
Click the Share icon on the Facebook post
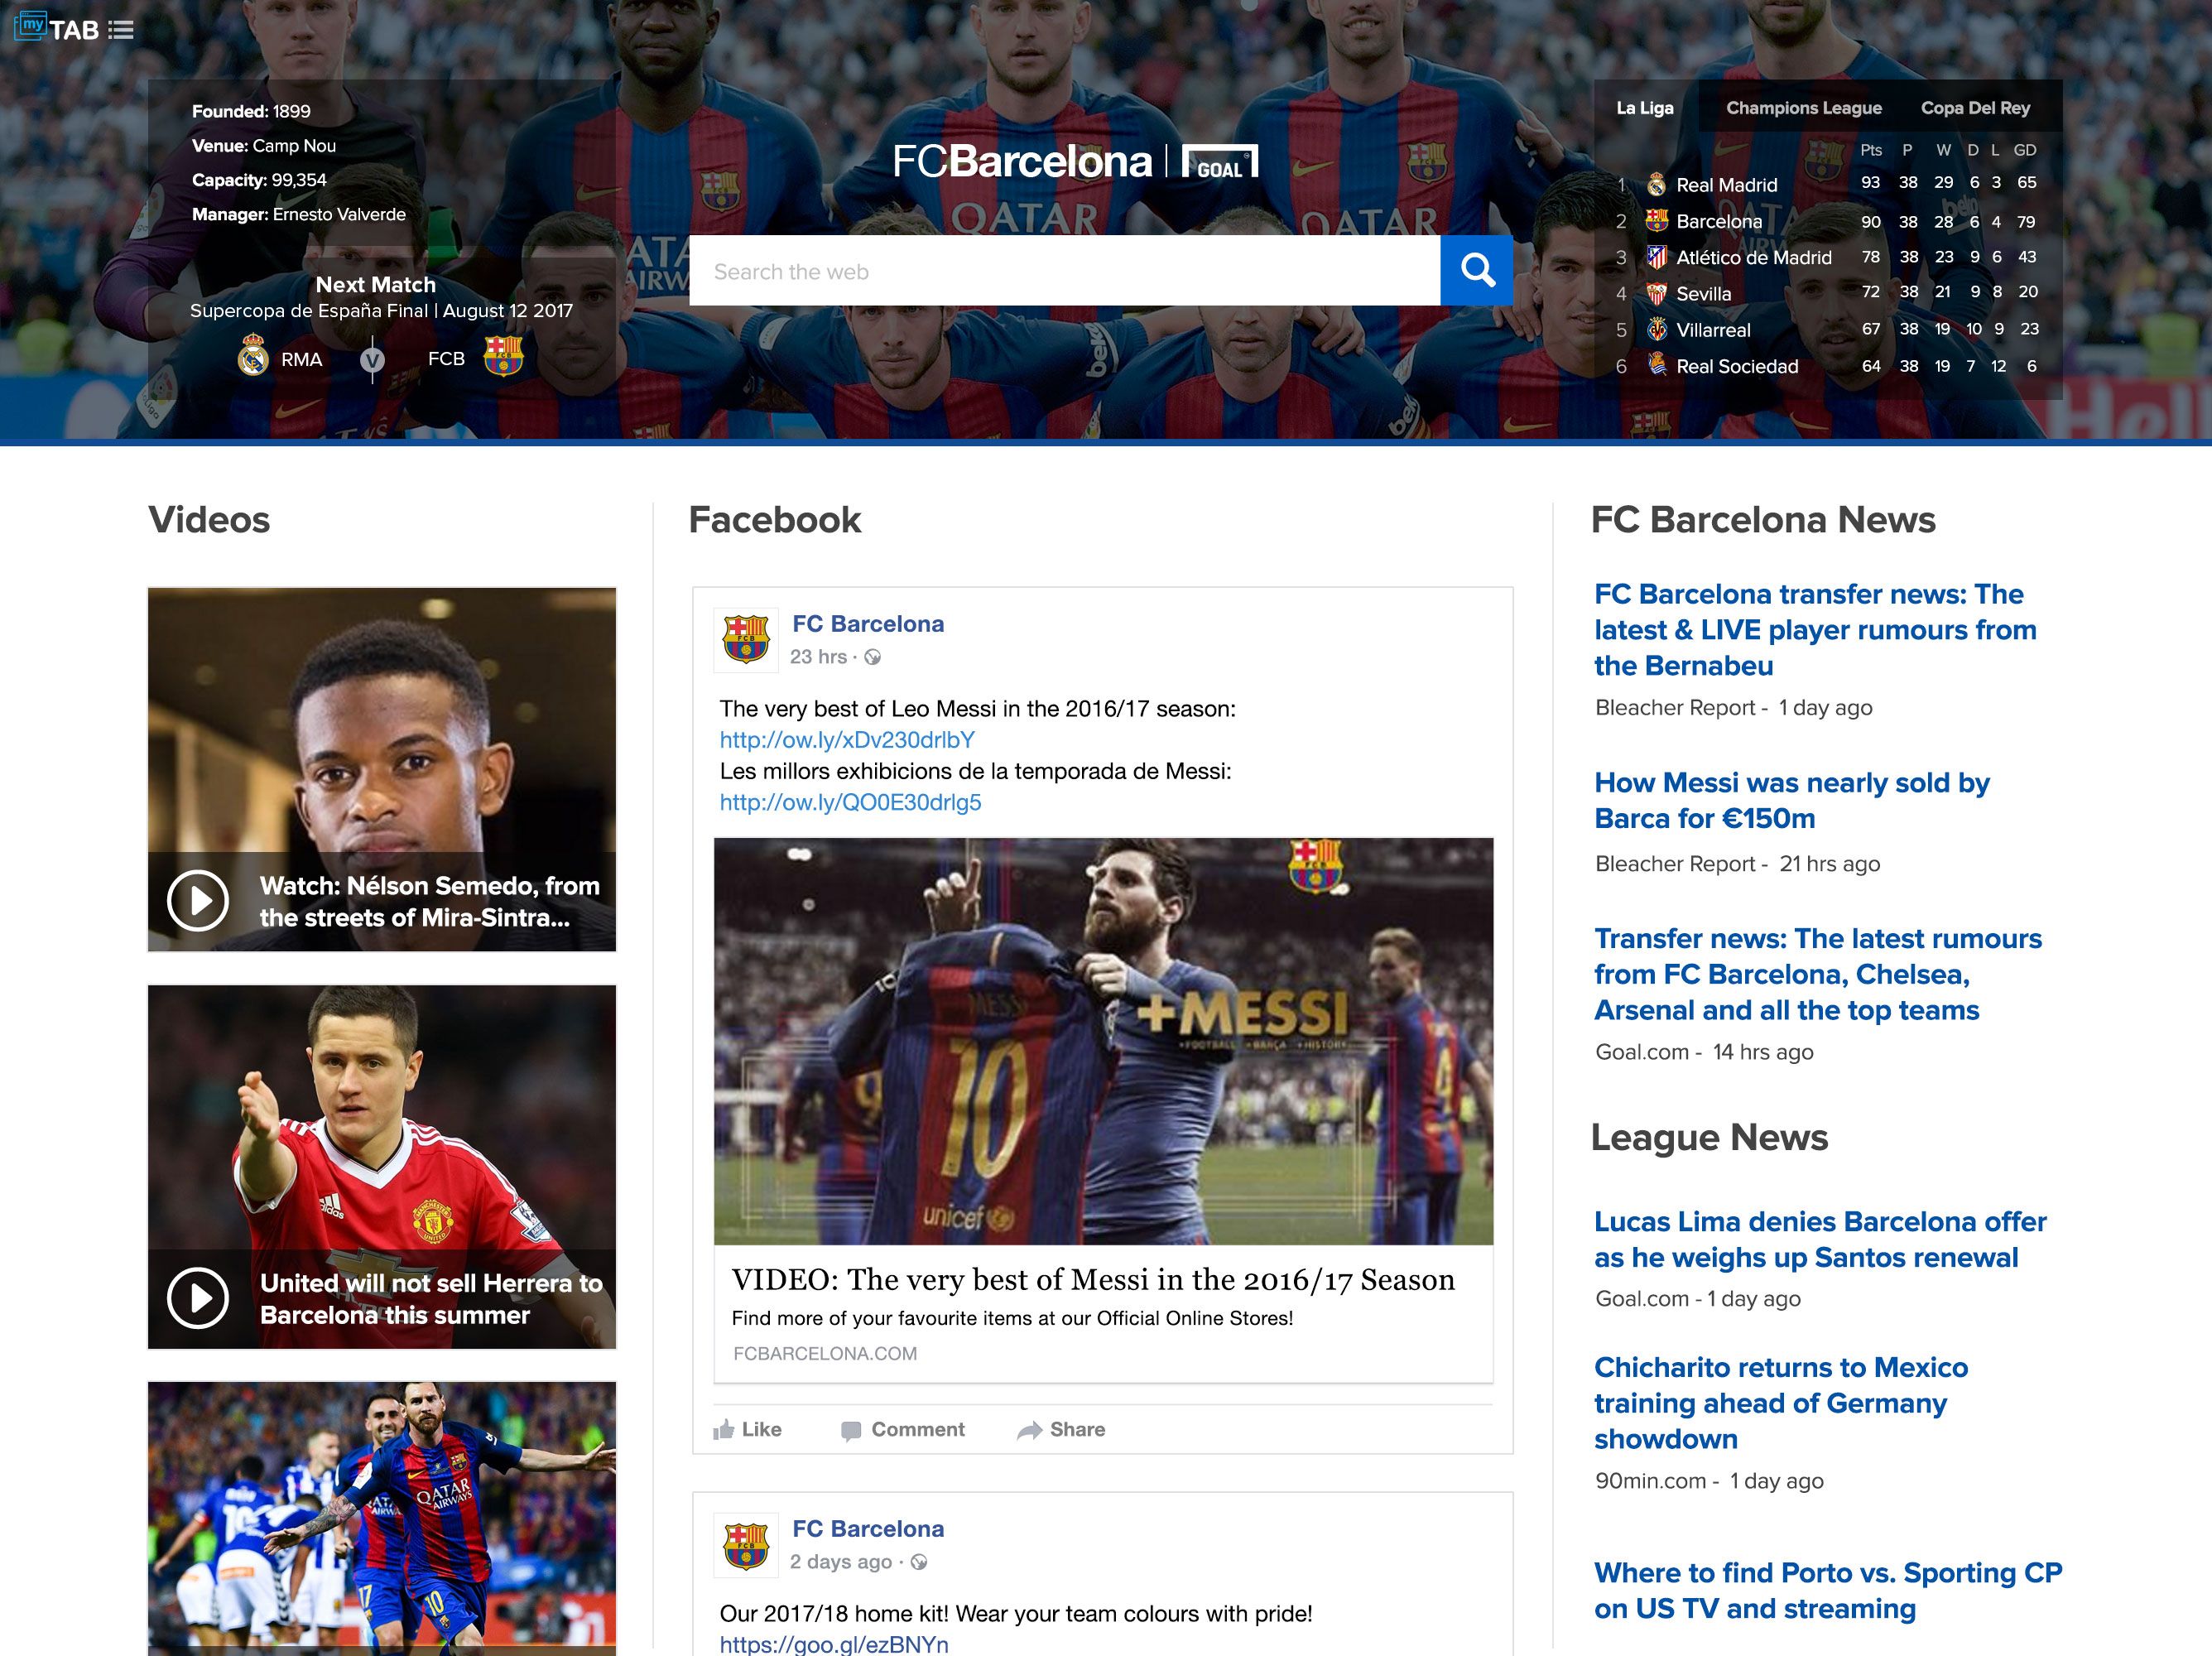[1029, 1429]
